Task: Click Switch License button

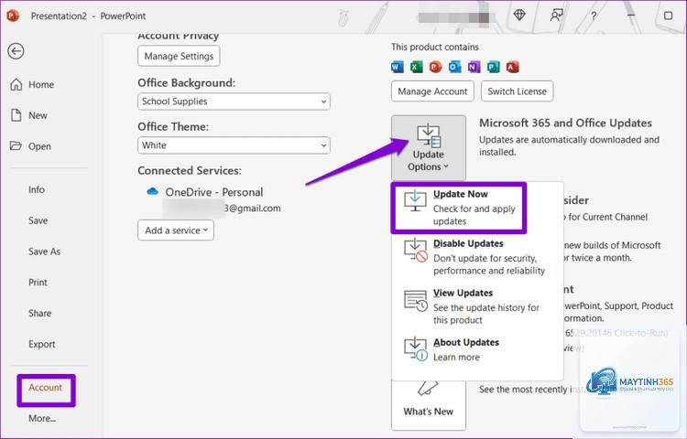Action: tap(517, 91)
